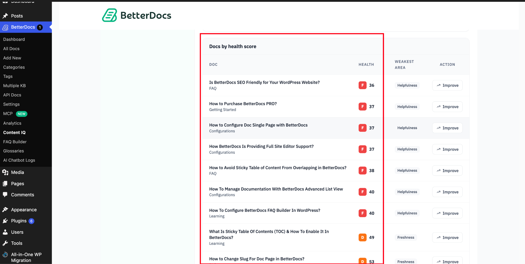Open 'How to Change Slug' doc title
525x264 pixels.
[257, 259]
